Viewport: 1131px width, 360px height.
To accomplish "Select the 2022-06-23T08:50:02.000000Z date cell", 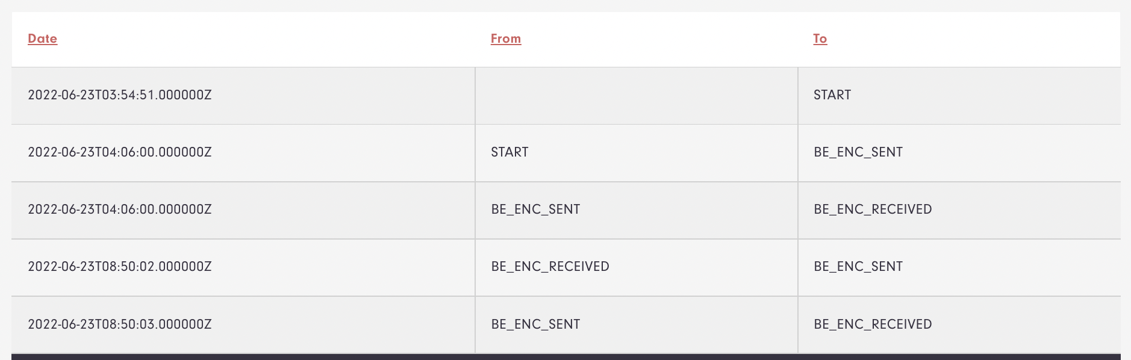I will click(120, 267).
